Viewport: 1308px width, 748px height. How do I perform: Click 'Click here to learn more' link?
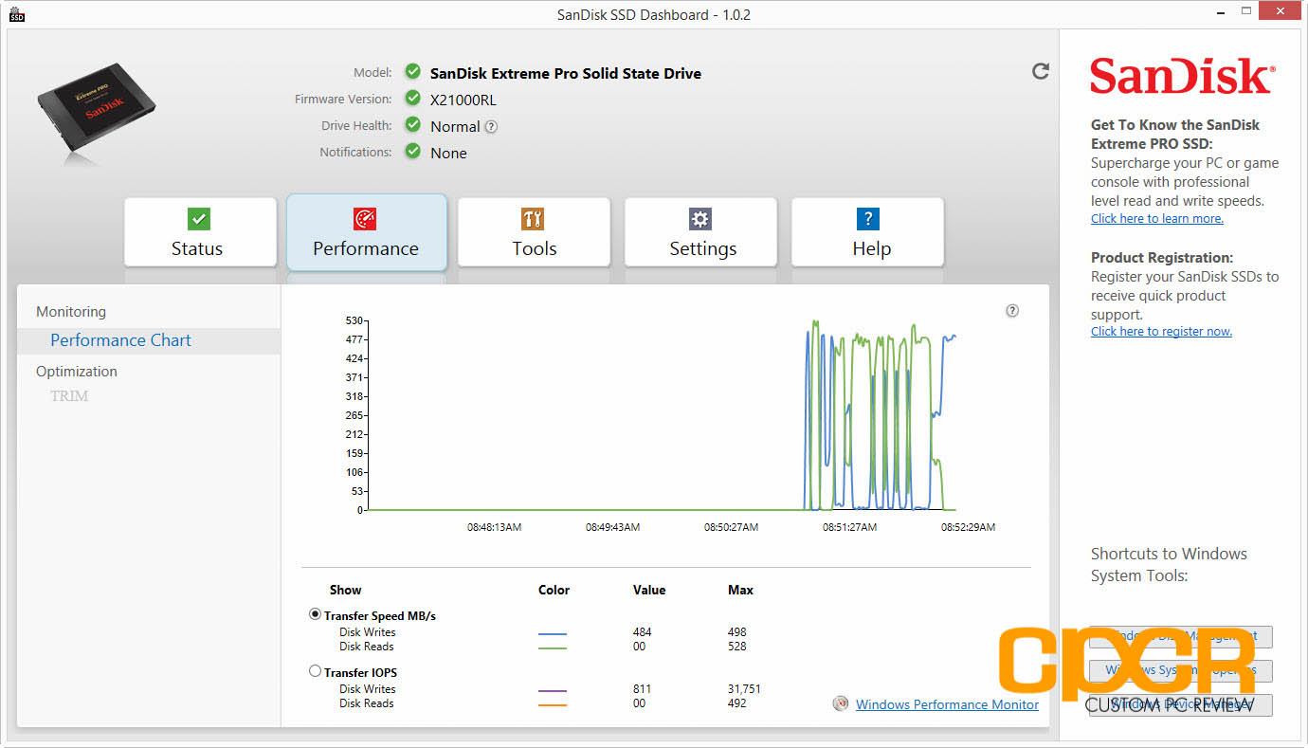pyautogui.click(x=1157, y=219)
